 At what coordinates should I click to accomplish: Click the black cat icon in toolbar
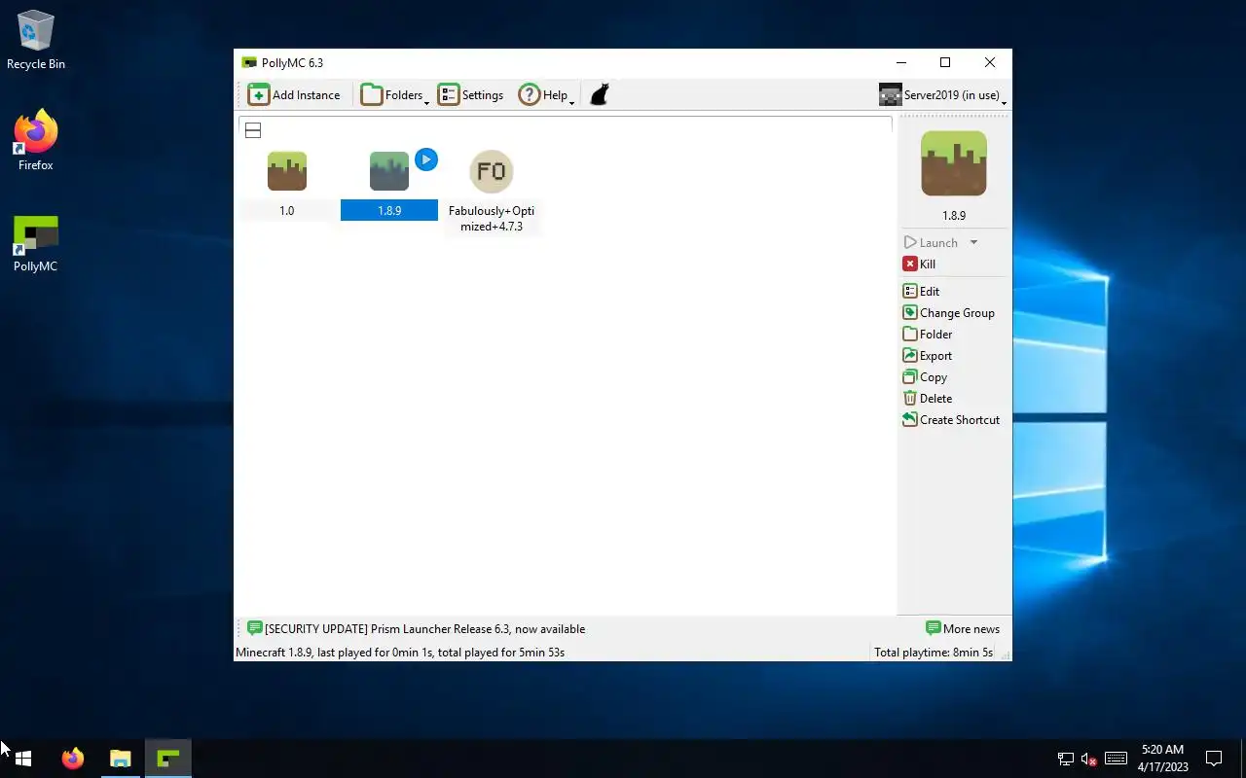coord(600,94)
